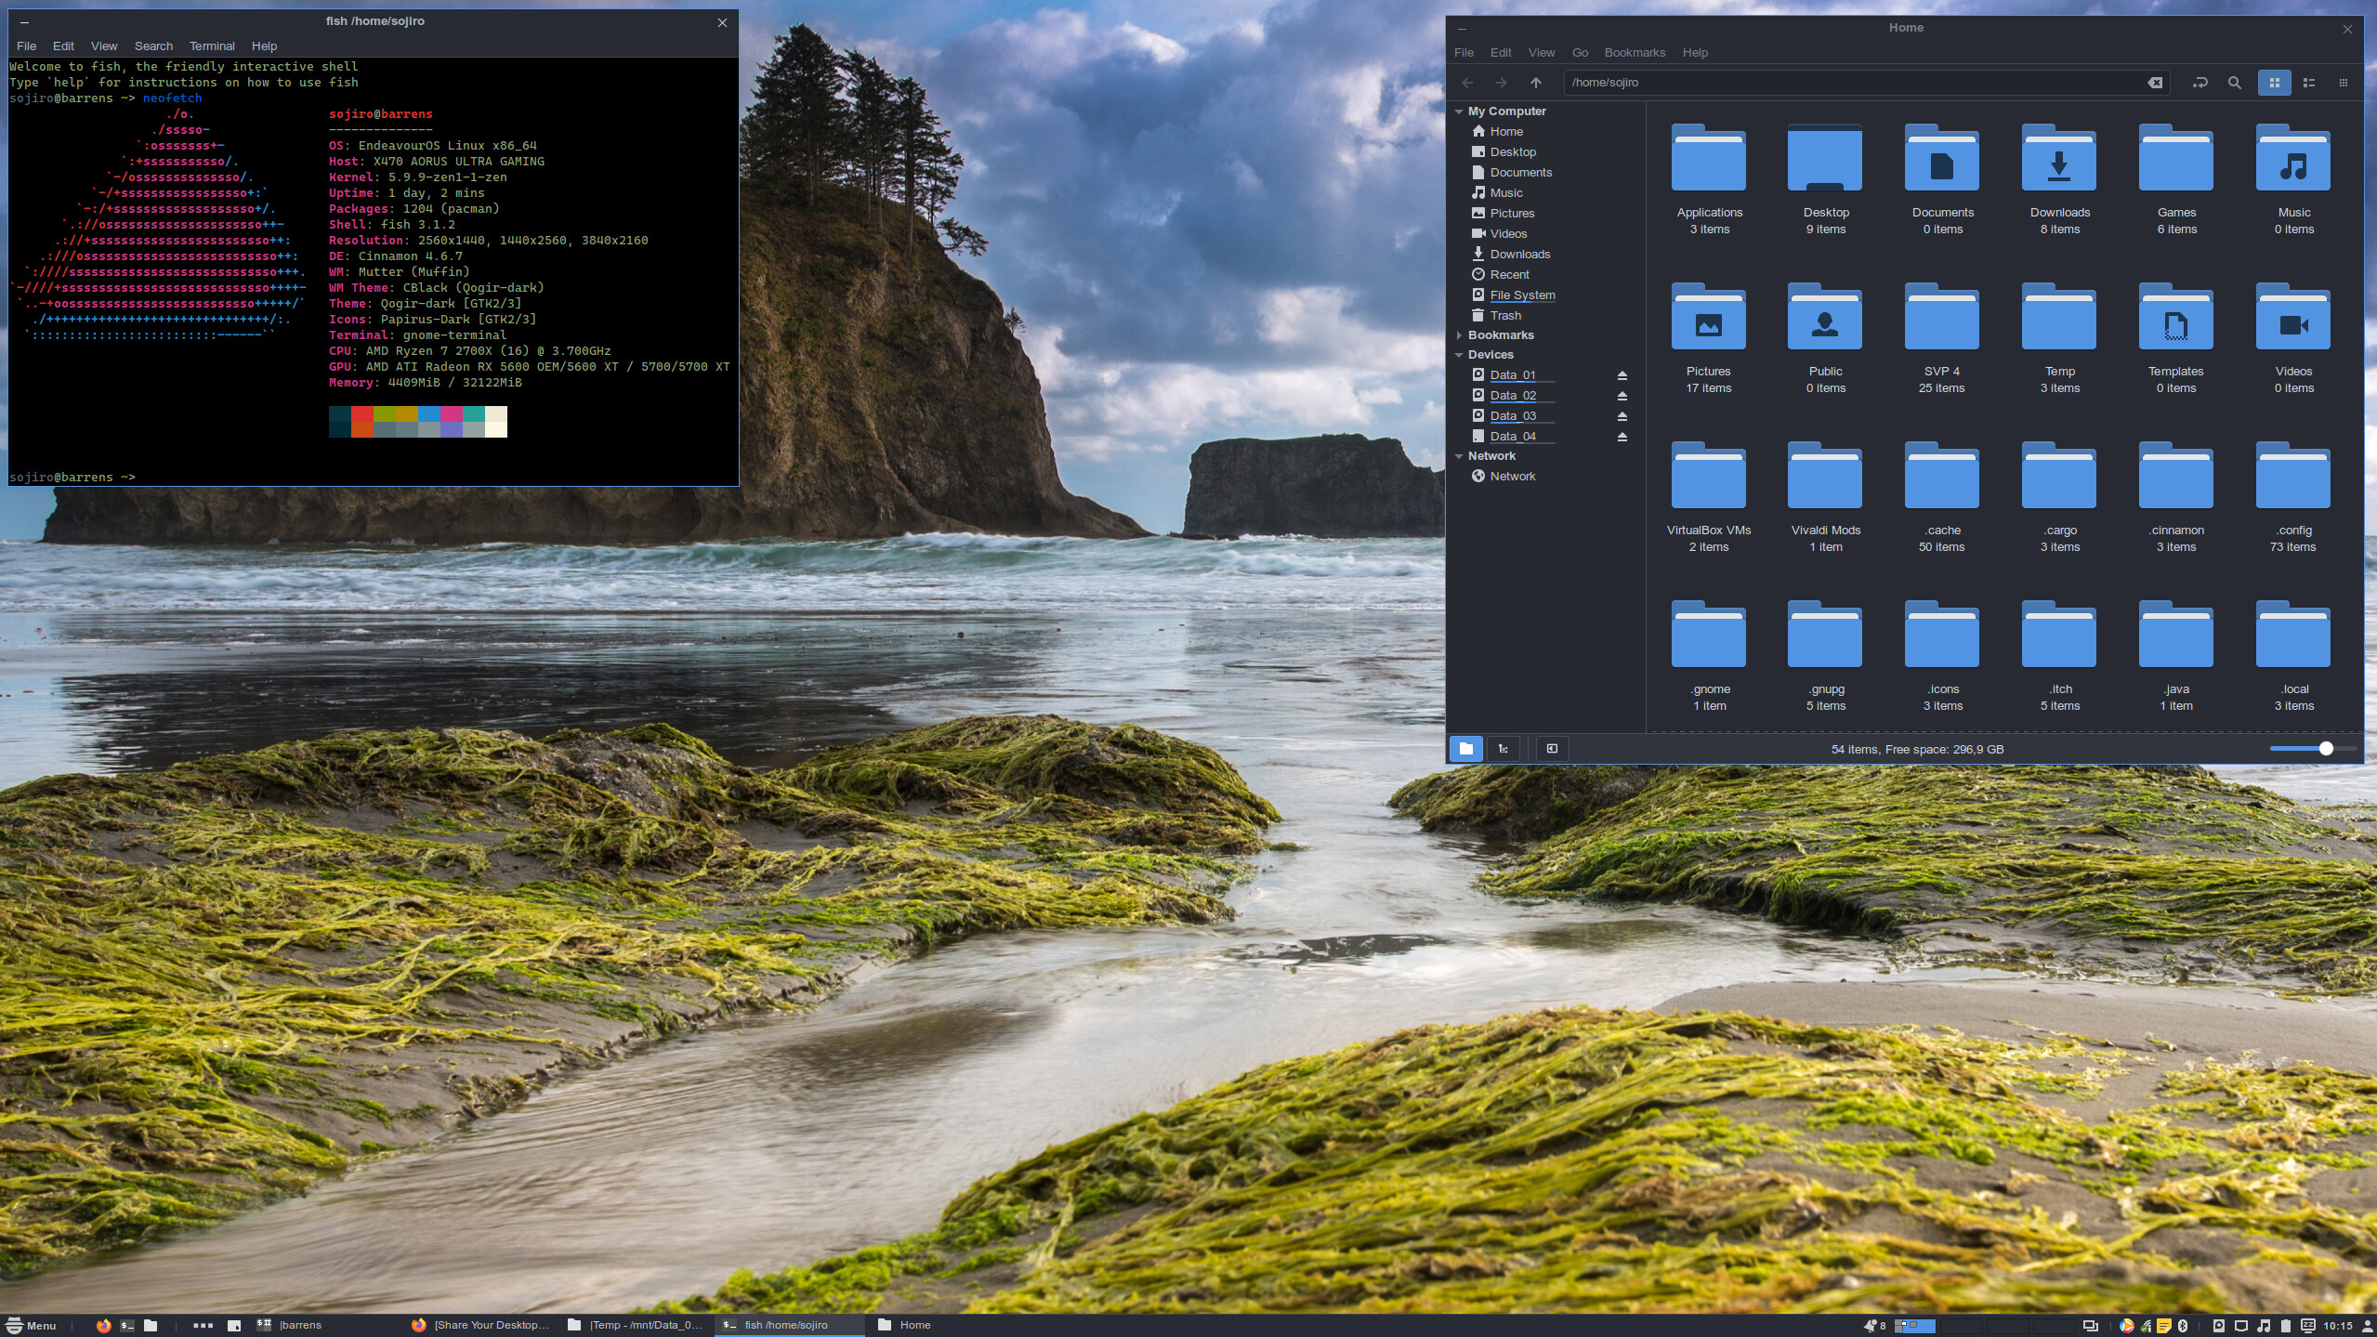Show places in the sidebar
The image size is (2377, 1337).
click(x=1466, y=749)
